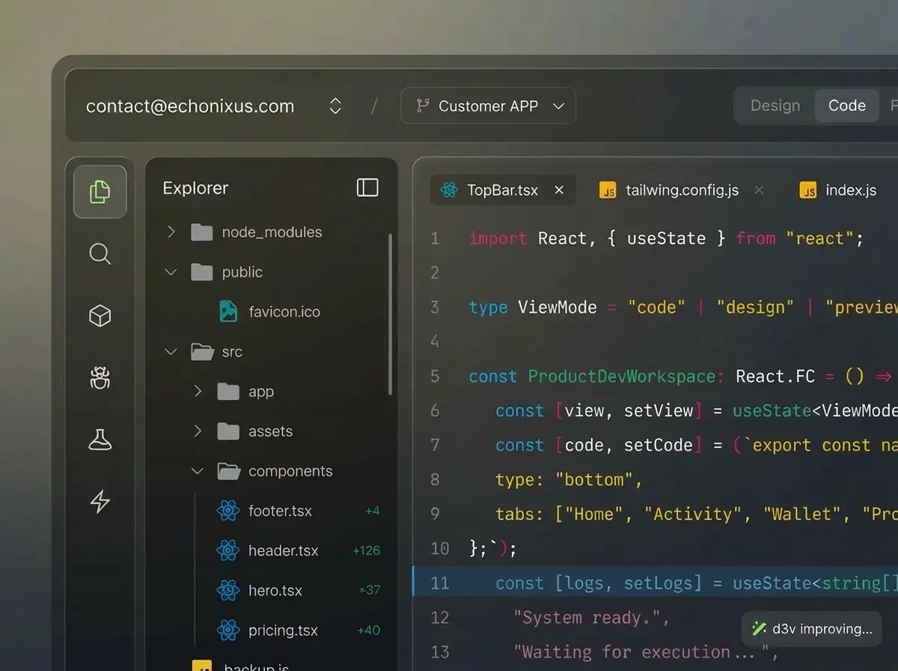This screenshot has width=898, height=671.
Task: Open pricing.tsx in the file tree
Action: click(x=283, y=630)
